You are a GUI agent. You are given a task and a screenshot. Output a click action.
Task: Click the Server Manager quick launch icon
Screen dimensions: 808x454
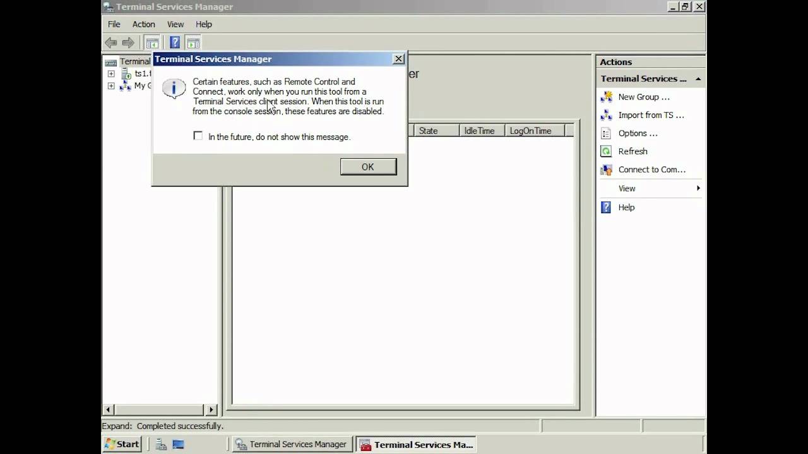click(162, 445)
